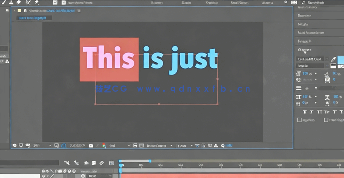The image size is (344, 178).
Task: Click the toggle transparency grid icon
Action: pyautogui.click(x=141, y=146)
